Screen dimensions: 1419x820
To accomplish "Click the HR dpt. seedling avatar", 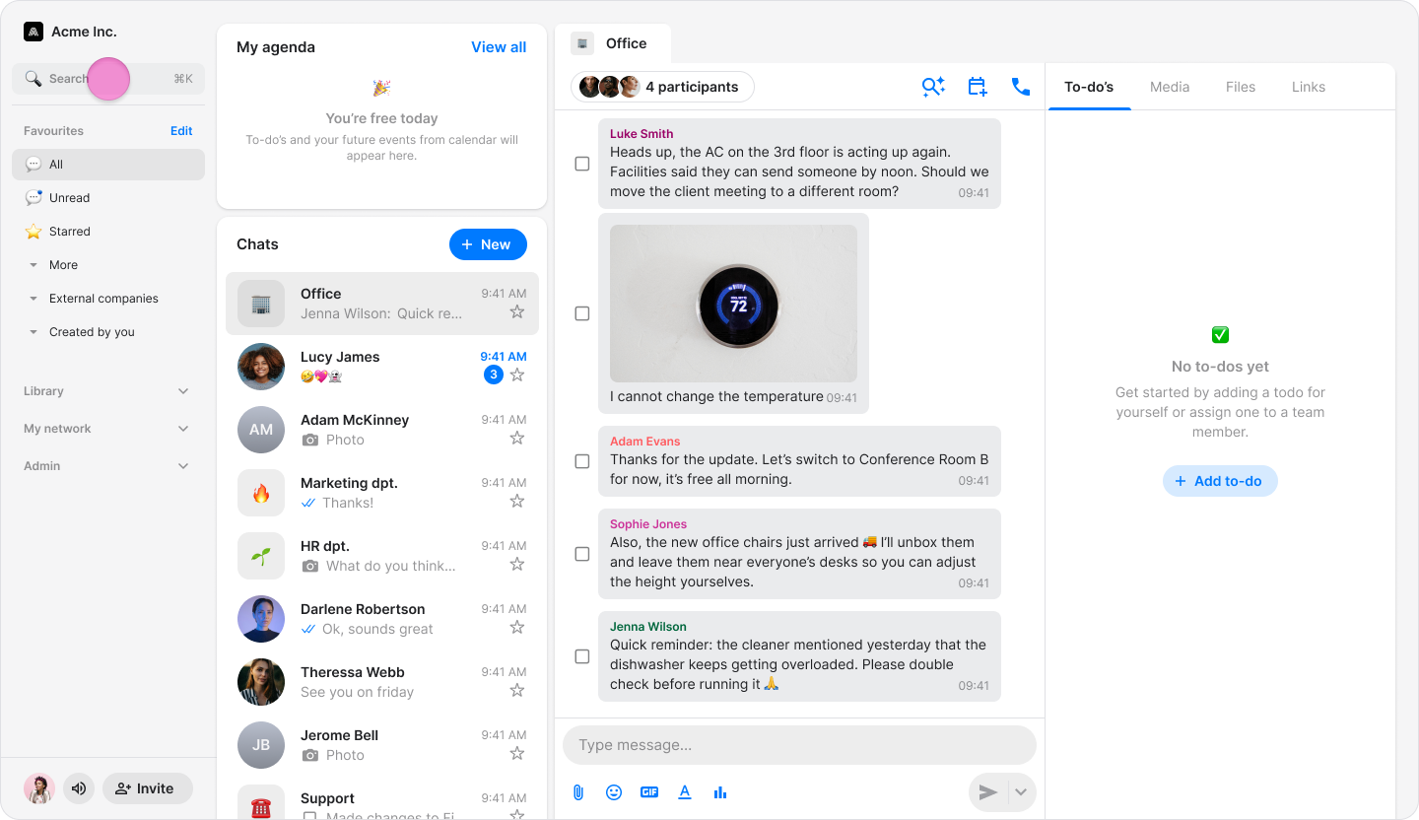I will click(261, 556).
